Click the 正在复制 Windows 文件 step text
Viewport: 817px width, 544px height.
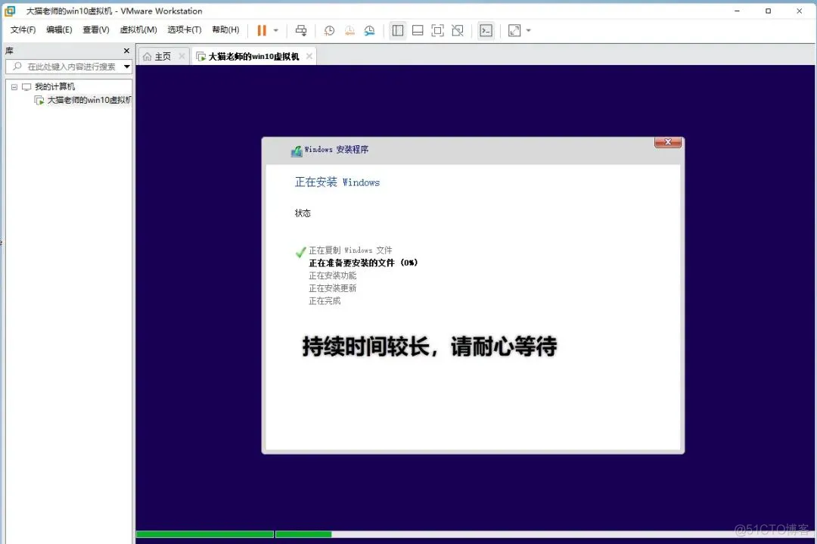coord(350,250)
